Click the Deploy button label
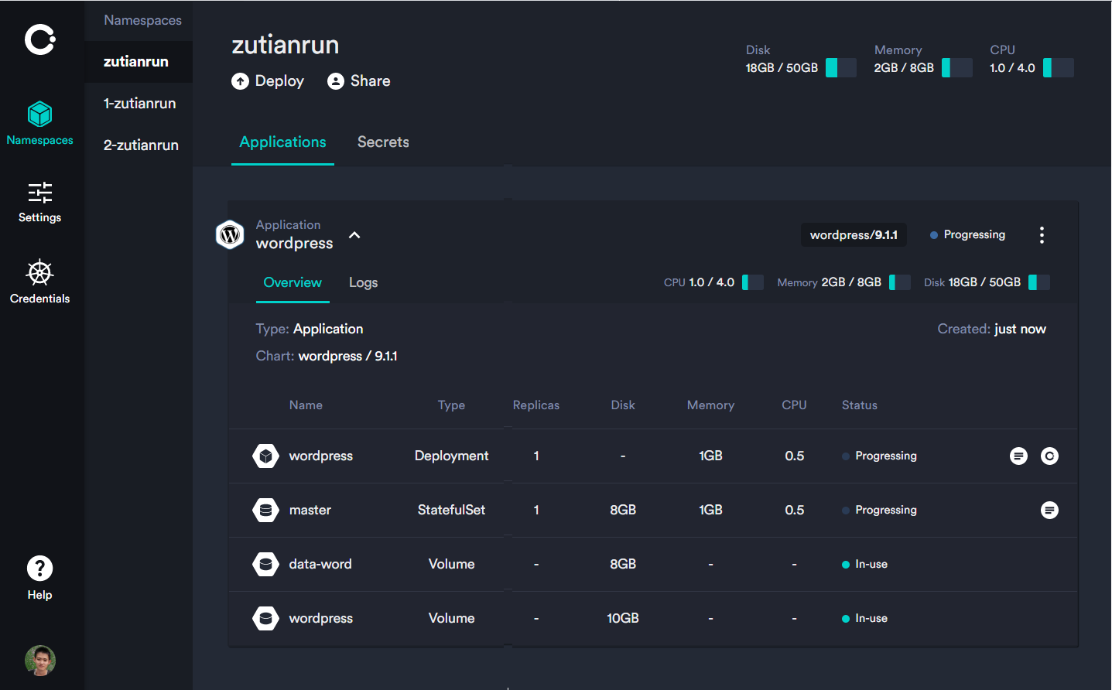The height and width of the screenshot is (690, 1112). (279, 81)
